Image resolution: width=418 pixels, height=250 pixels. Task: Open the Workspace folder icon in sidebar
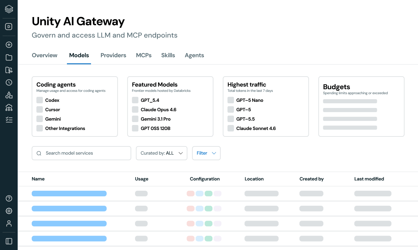tap(9, 58)
